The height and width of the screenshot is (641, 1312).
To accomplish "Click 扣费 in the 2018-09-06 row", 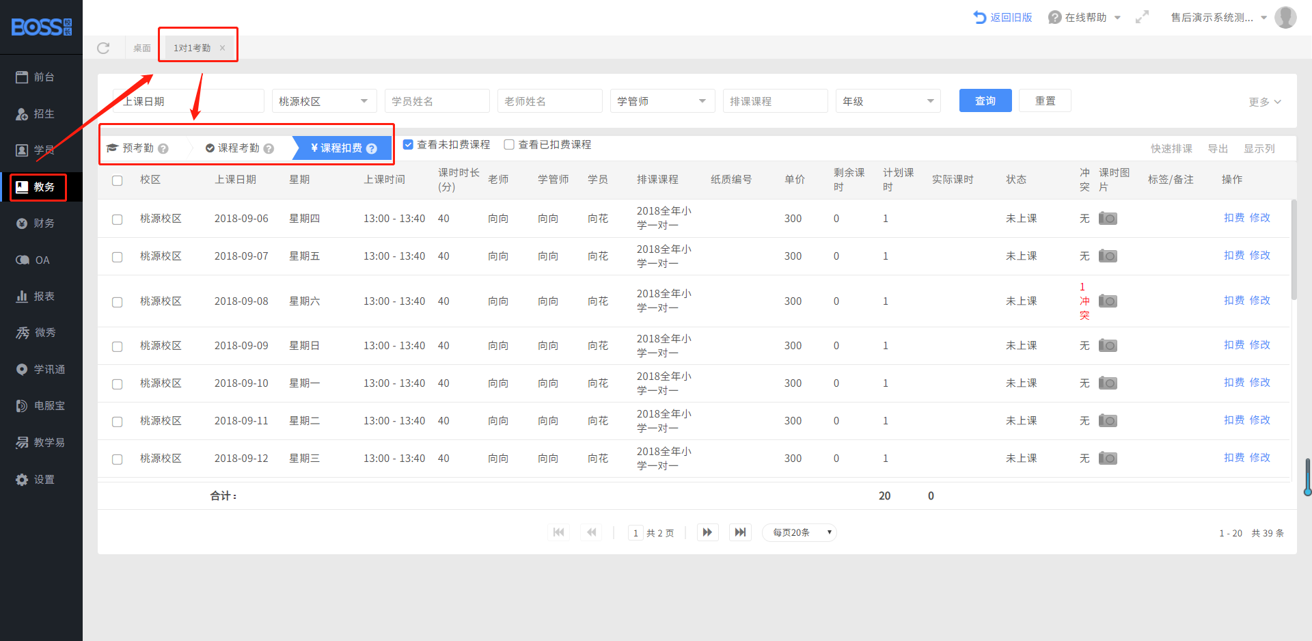I will tap(1234, 217).
